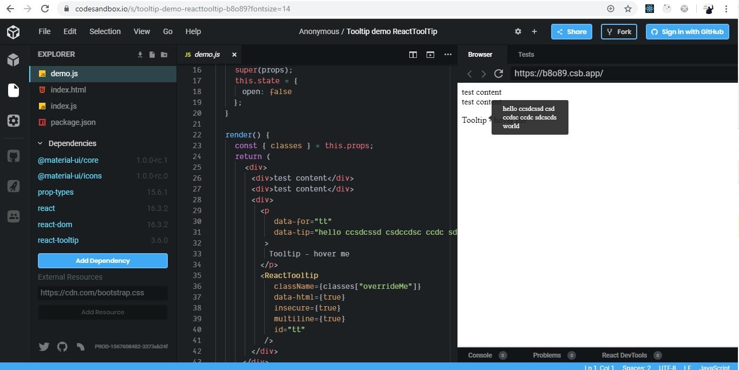Click the preview URL address field

[x=624, y=73]
